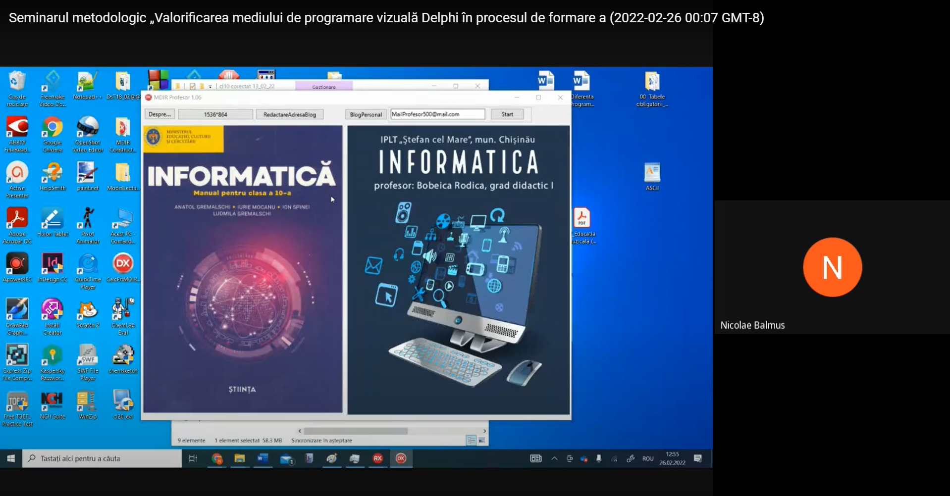
Task: Click the red DX taskbar icon
Action: click(401, 458)
